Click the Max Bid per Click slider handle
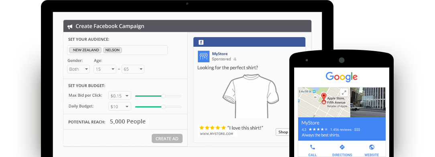Image resolution: width=435 pixels, height=157 pixels. (163, 96)
